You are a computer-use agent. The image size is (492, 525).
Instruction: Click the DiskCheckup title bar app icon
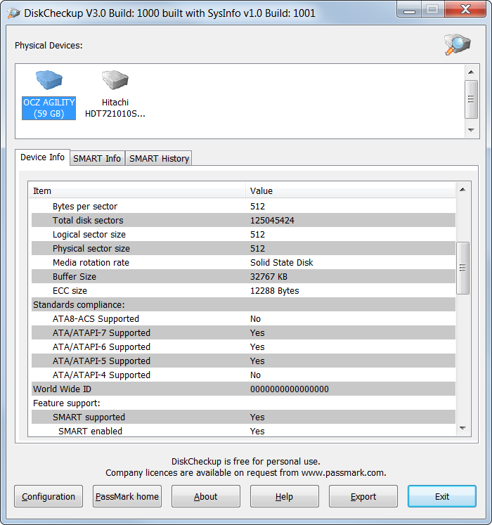tap(13, 13)
